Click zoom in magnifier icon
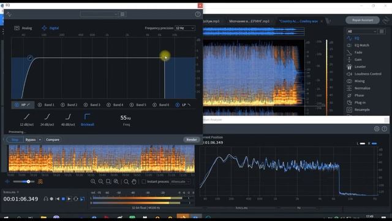 pos(93,182)
